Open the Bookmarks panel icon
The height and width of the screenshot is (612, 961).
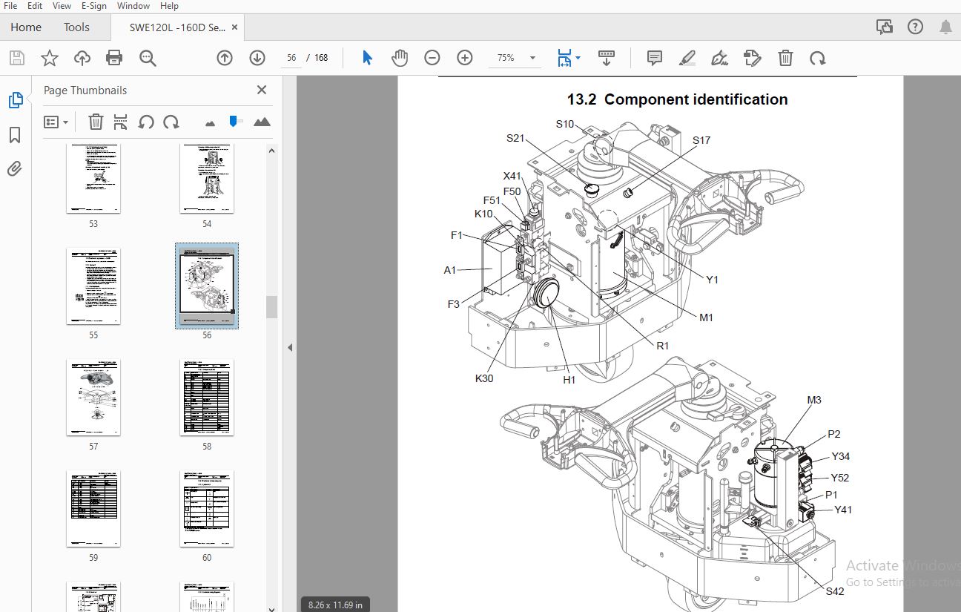coord(15,135)
